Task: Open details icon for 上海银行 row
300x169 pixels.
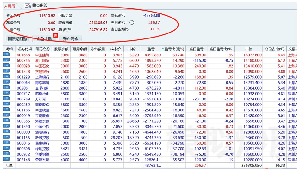Action: tap(6, 76)
